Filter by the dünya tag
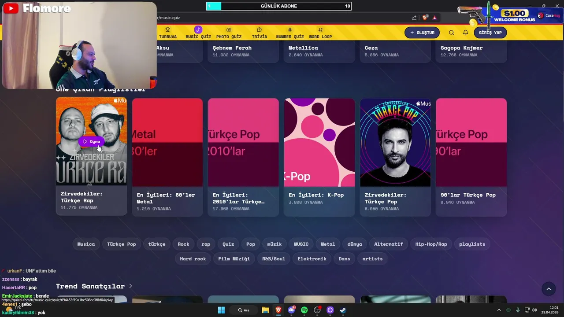 pos(355,244)
